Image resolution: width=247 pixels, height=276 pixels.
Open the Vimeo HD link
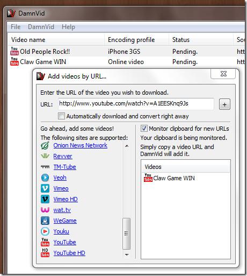tap(66, 199)
